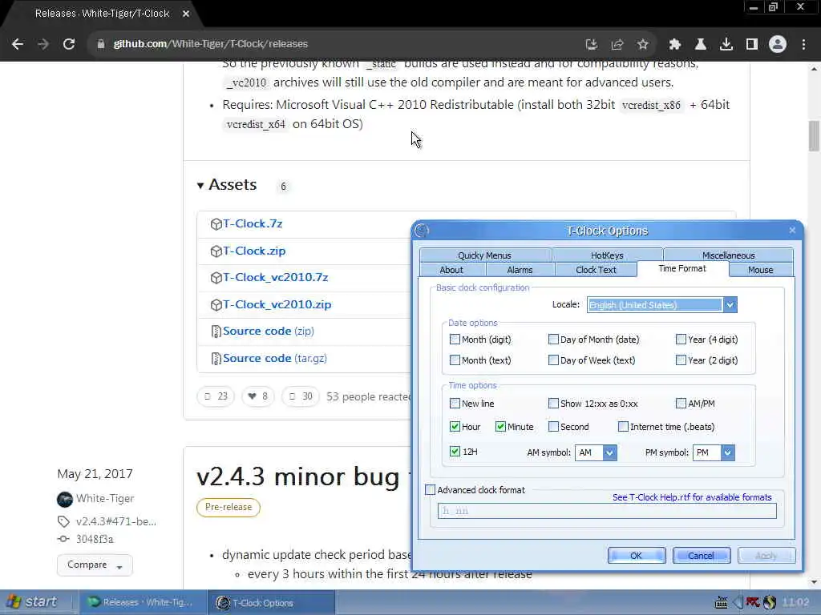Go back to the previous page
821x615 pixels.
(x=18, y=44)
